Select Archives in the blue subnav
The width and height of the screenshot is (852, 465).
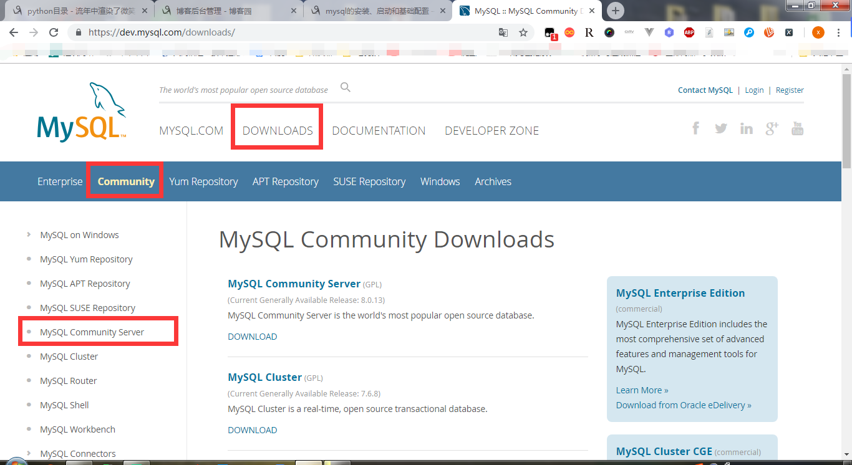[493, 181]
